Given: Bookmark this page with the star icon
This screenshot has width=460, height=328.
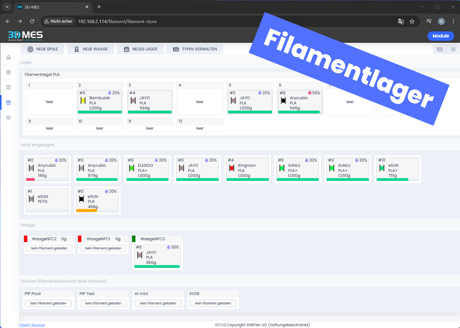Looking at the screenshot, I should pyautogui.click(x=412, y=21).
